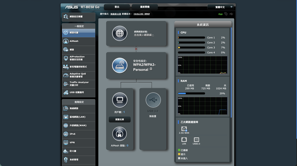Click the 重新開機 reboot button
This screenshot has width=297, height=166.
click(x=145, y=7)
